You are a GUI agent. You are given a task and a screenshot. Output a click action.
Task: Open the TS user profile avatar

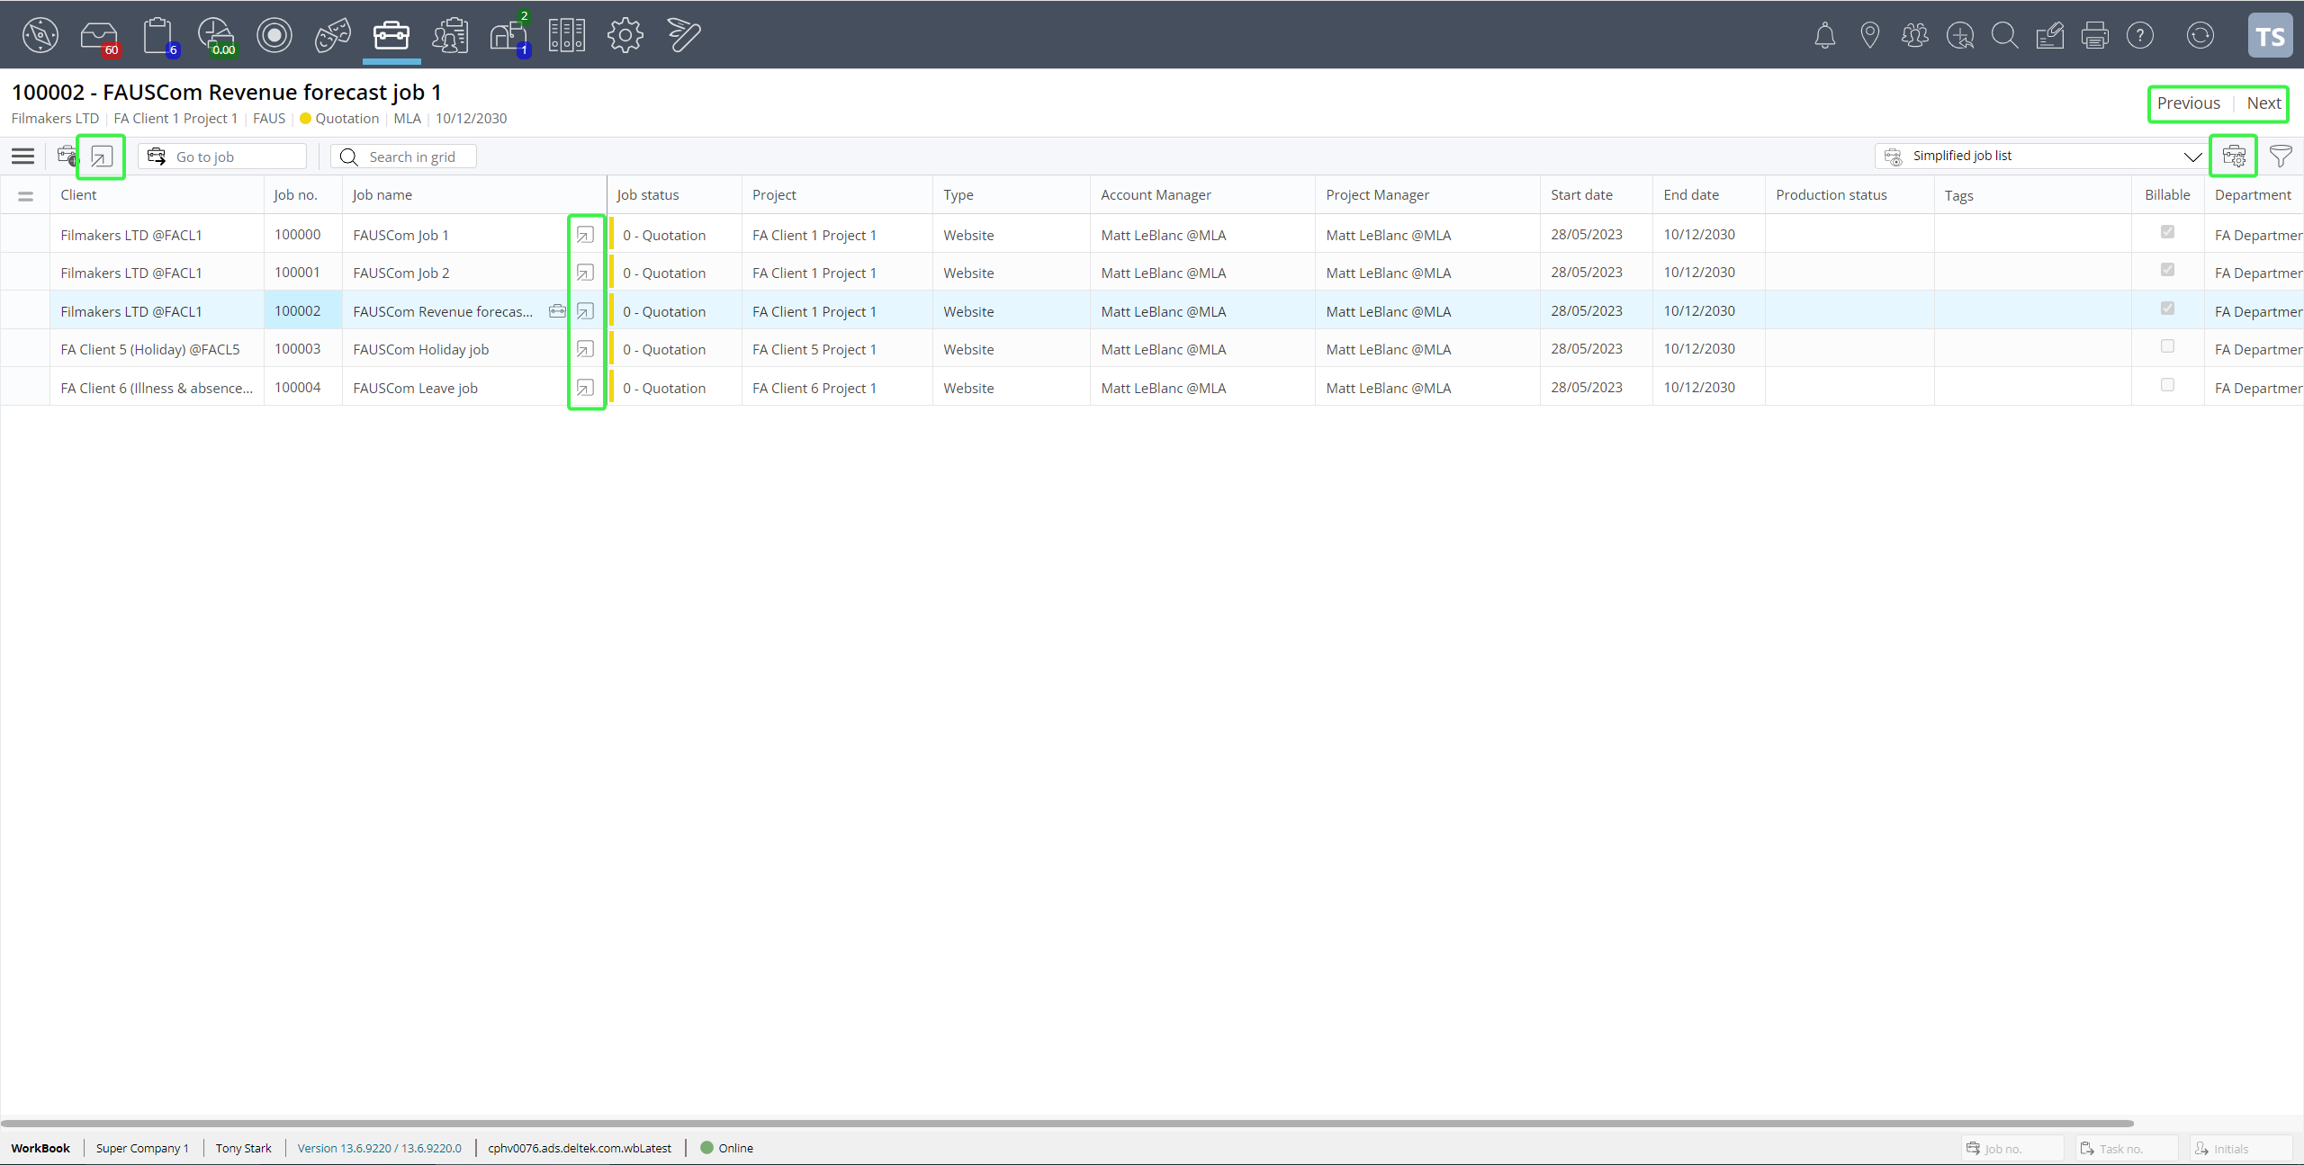click(x=2270, y=36)
